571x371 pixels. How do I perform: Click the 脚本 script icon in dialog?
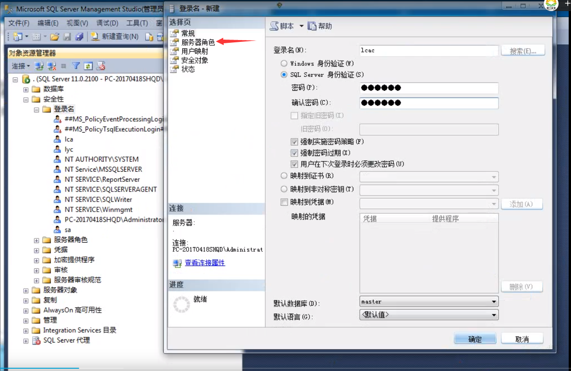click(x=274, y=26)
